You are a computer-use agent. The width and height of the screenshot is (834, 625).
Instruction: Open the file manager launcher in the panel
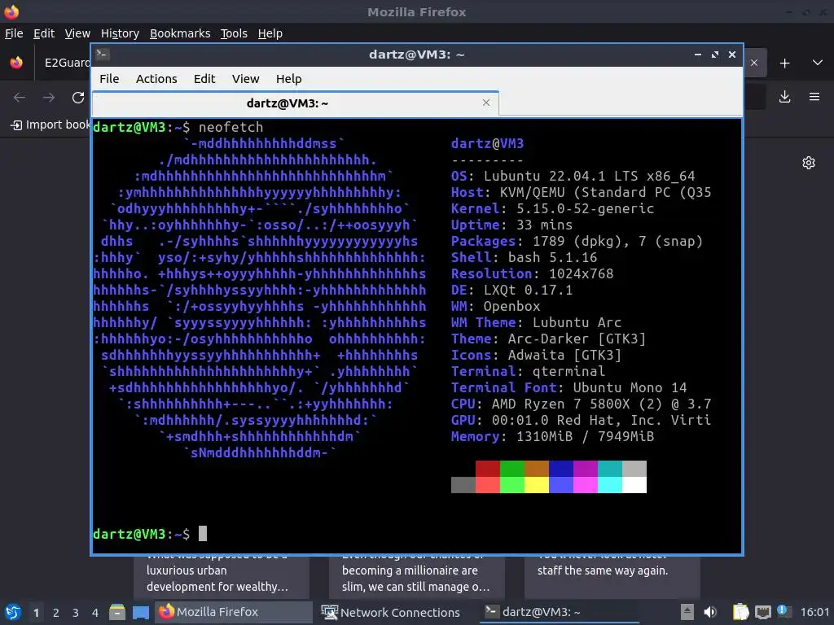[x=117, y=612]
